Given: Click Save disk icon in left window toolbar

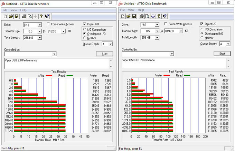Looking at the screenshot, I should coord(17,16).
